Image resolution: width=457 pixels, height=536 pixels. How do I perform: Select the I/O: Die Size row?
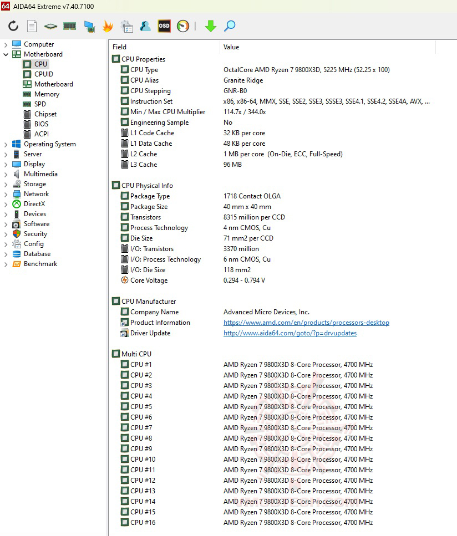pyautogui.click(x=273, y=270)
